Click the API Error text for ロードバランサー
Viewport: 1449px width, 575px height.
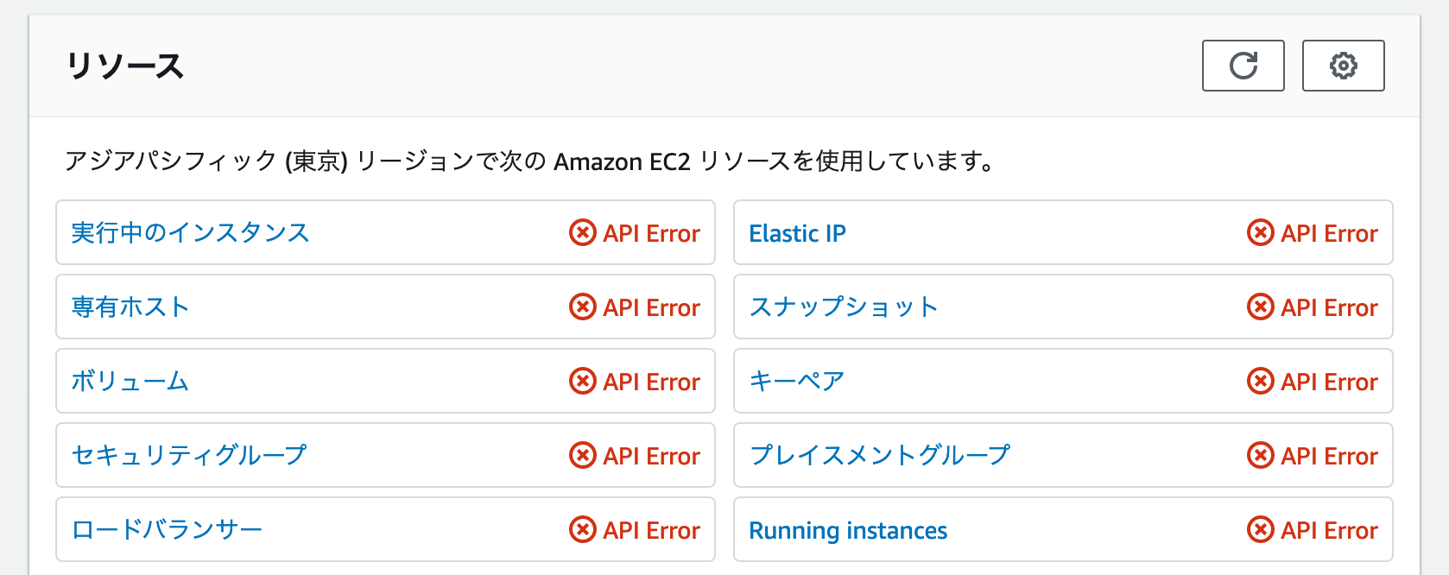[x=652, y=530]
